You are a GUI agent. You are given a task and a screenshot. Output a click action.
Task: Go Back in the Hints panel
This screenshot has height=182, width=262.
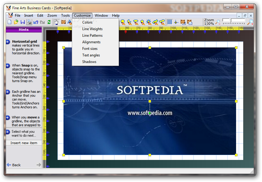click(x=14, y=165)
